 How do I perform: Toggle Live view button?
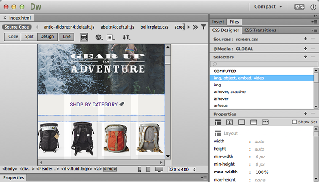point(67,37)
